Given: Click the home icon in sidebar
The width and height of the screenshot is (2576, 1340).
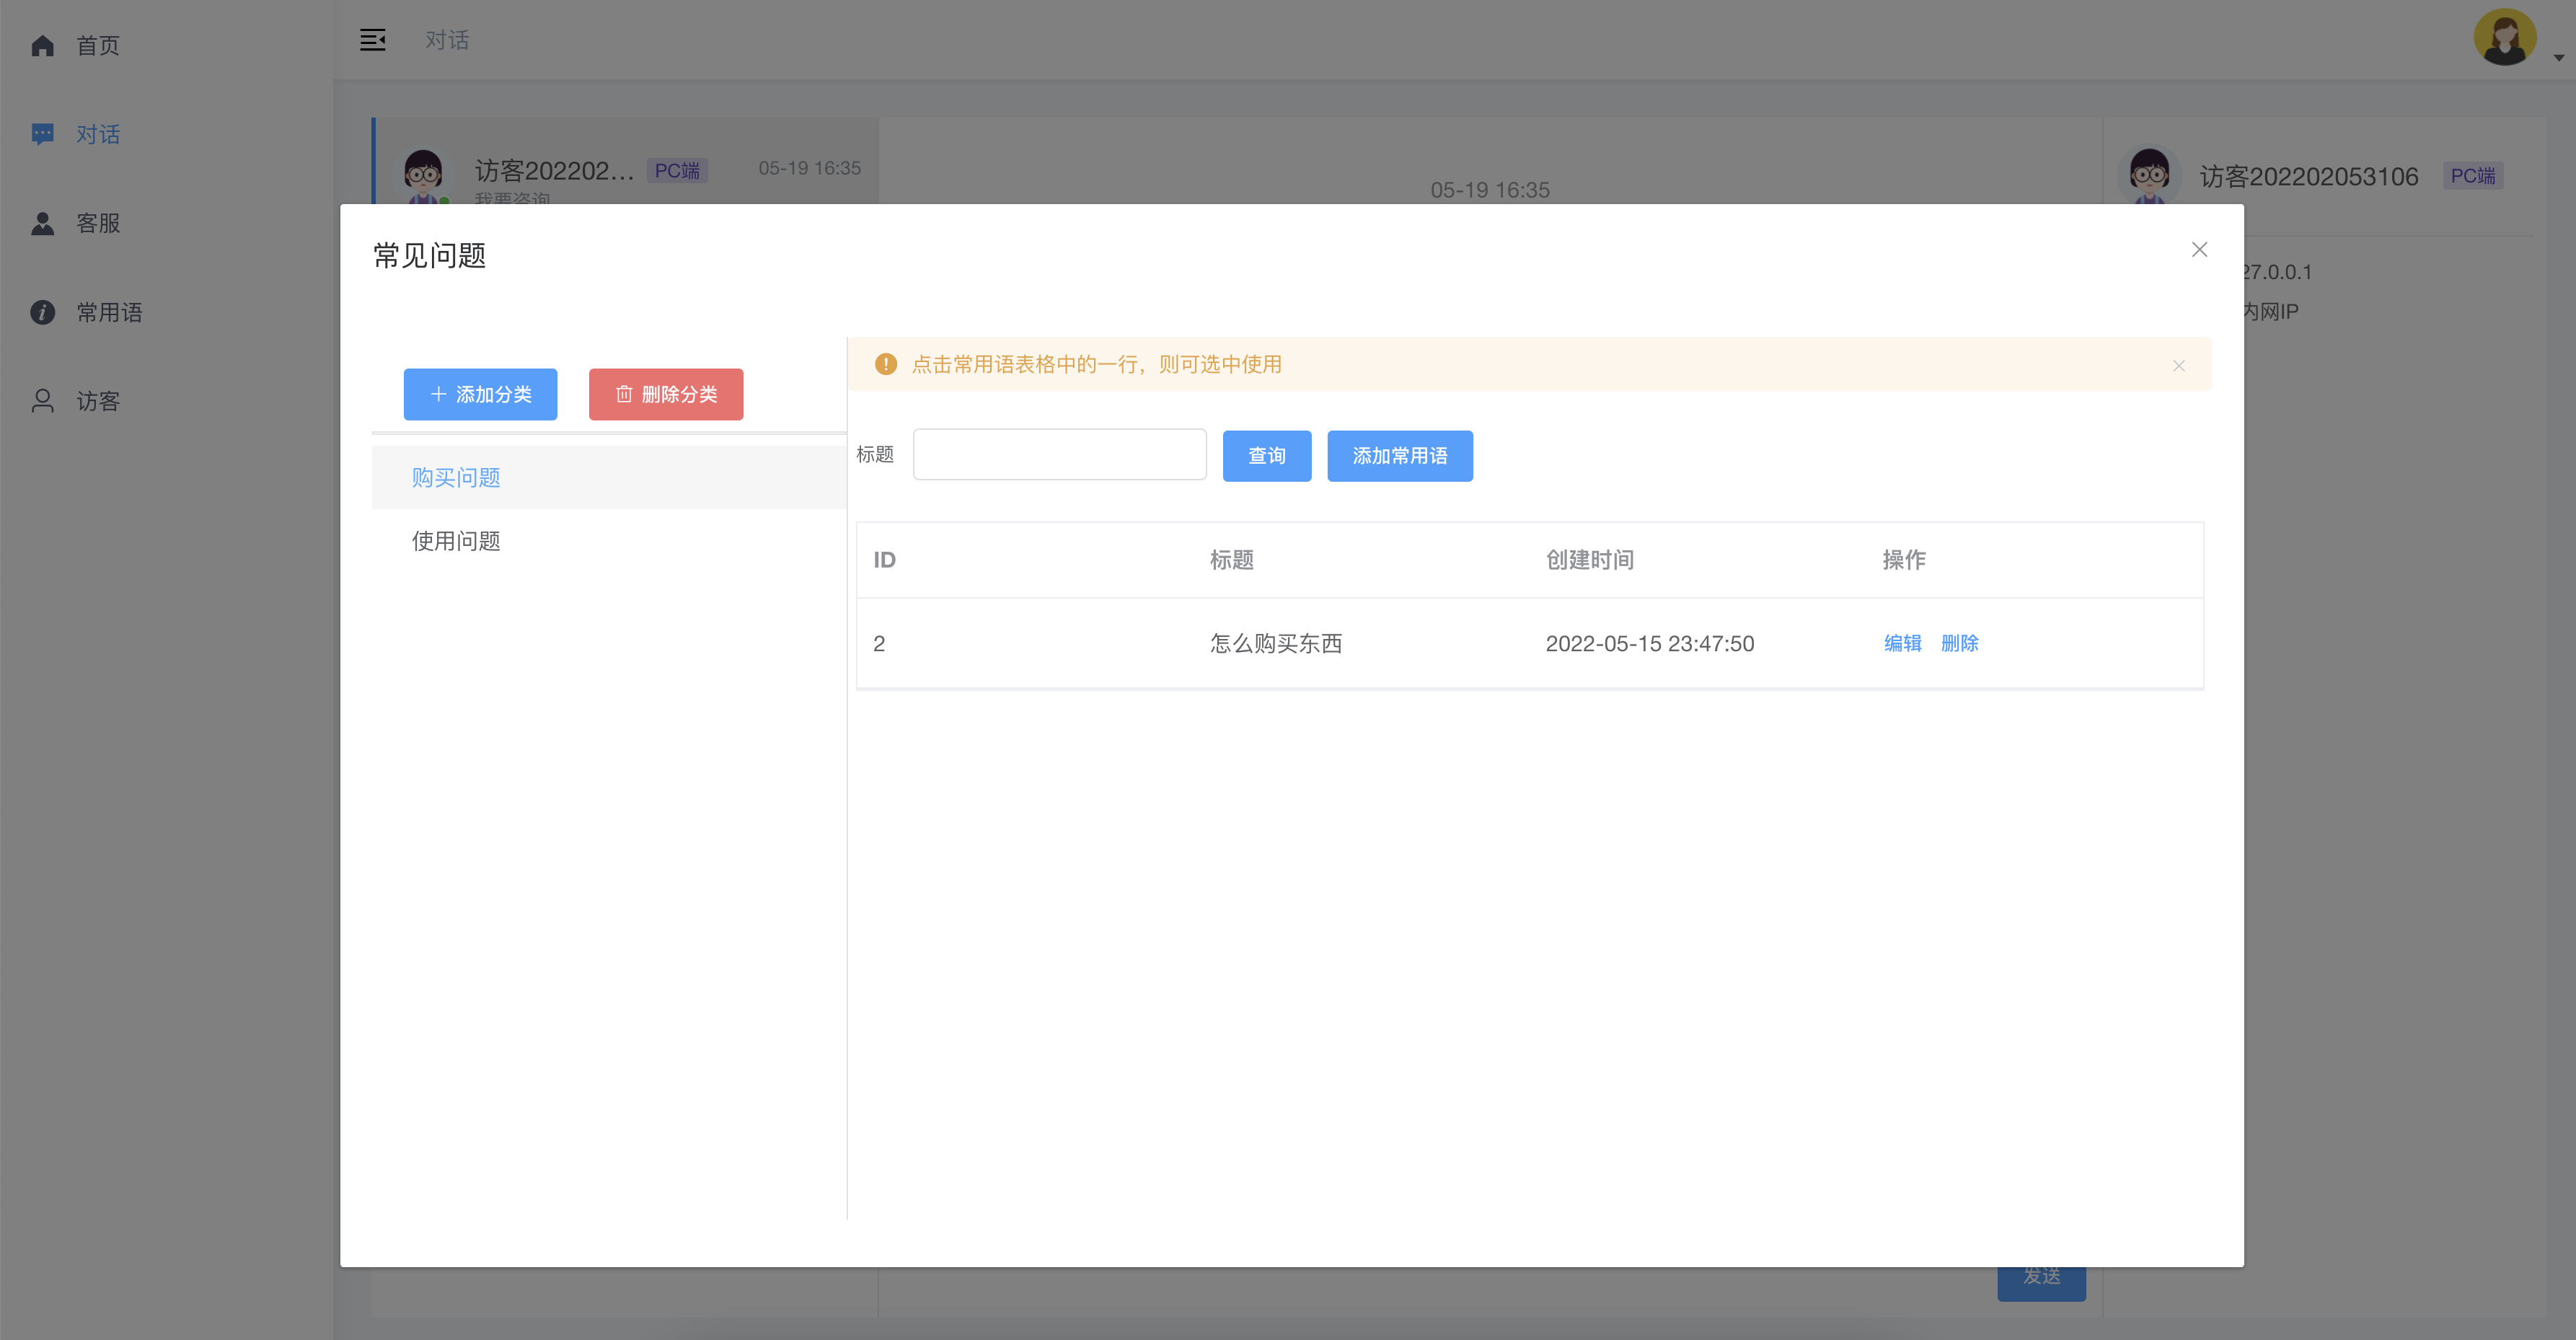Looking at the screenshot, I should click(42, 46).
